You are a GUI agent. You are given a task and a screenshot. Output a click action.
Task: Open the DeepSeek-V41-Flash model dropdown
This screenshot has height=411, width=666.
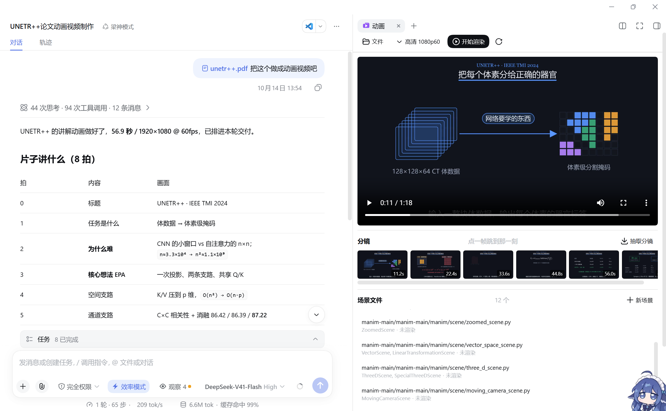point(244,386)
